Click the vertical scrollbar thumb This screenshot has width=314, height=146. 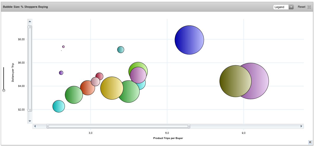[30, 68]
